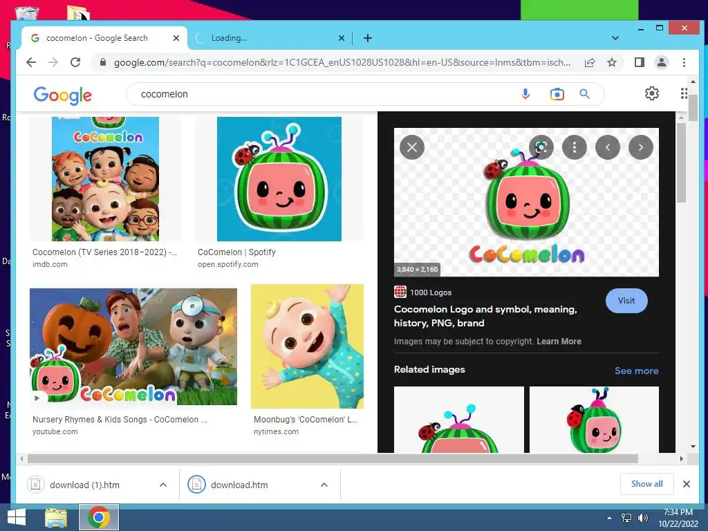Viewport: 708px width, 531px height.
Task: Show next image in preview
Action: [x=641, y=147]
